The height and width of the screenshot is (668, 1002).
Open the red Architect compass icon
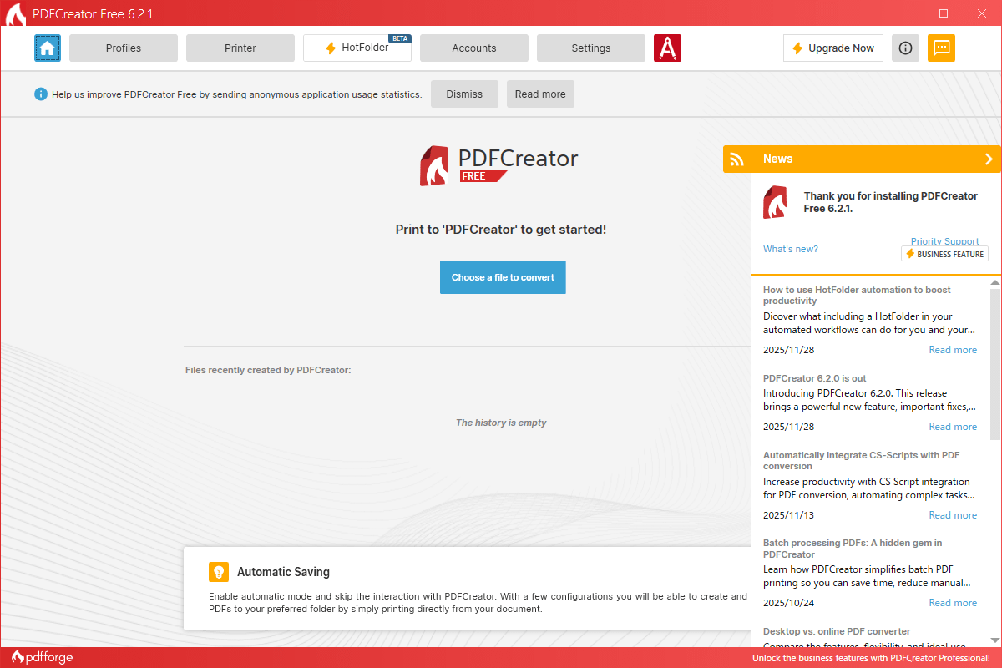(x=667, y=48)
